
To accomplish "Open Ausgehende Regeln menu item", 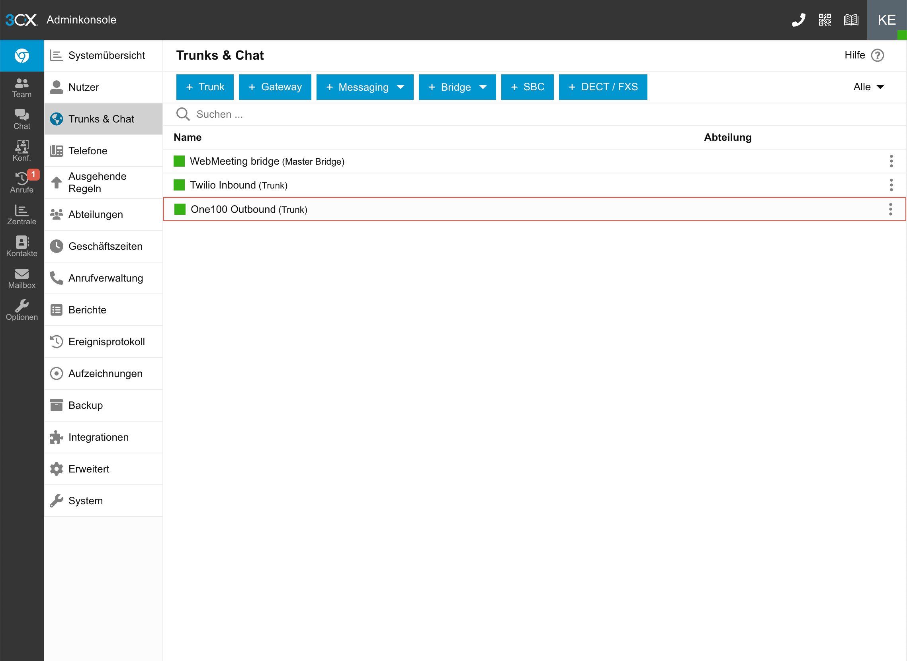I will point(104,183).
